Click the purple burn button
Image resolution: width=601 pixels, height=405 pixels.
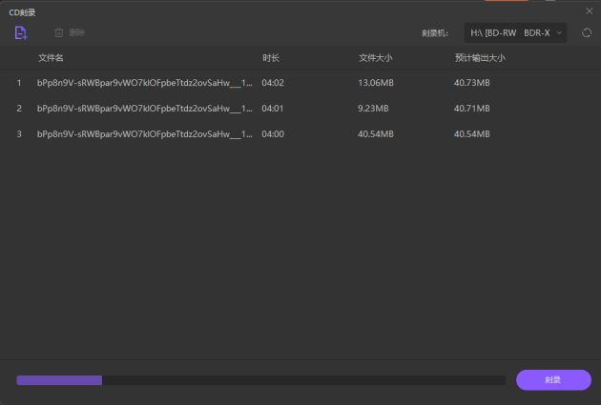click(x=553, y=379)
